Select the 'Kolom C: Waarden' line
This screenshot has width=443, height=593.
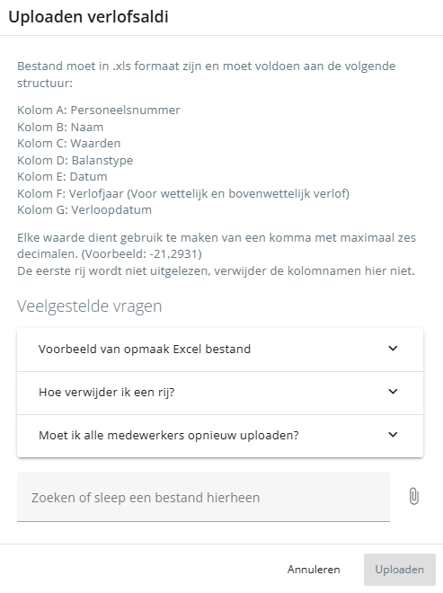click(69, 144)
